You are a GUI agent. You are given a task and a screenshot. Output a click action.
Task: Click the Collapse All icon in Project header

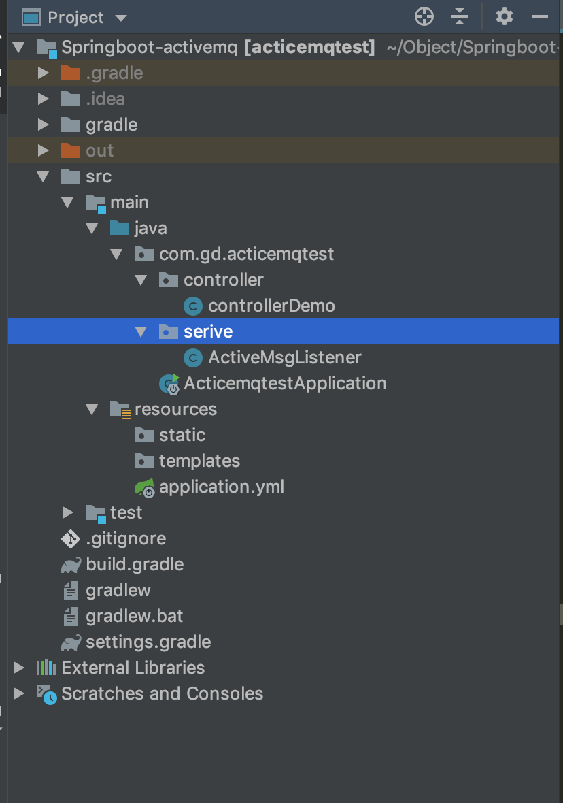pos(460,17)
